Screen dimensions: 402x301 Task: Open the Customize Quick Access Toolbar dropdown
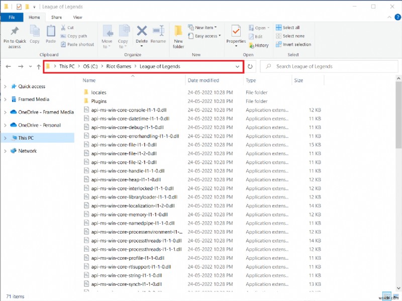tap(34, 7)
